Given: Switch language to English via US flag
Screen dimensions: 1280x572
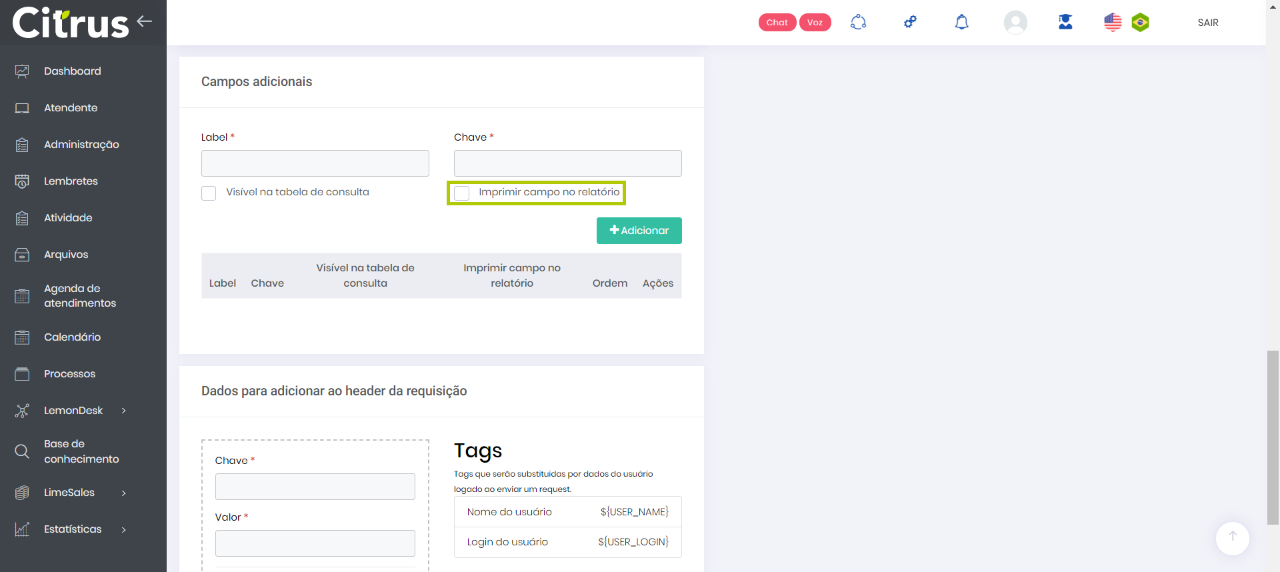Looking at the screenshot, I should coord(1112,23).
